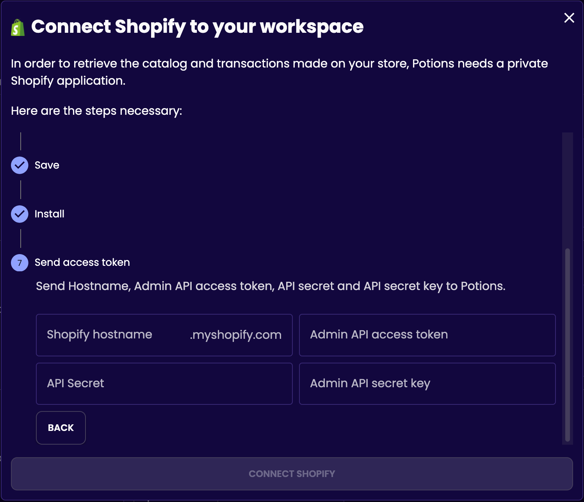Click the Install step checkmark icon
Viewport: 584px width, 502px height.
click(x=20, y=214)
